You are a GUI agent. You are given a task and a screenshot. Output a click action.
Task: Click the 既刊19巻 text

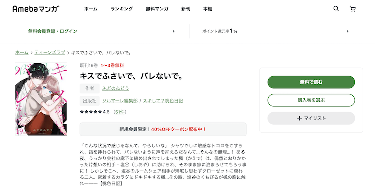(x=89, y=65)
